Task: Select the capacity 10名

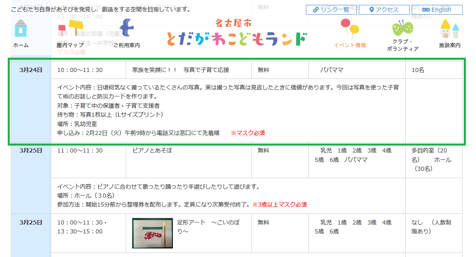Action: click(x=418, y=70)
